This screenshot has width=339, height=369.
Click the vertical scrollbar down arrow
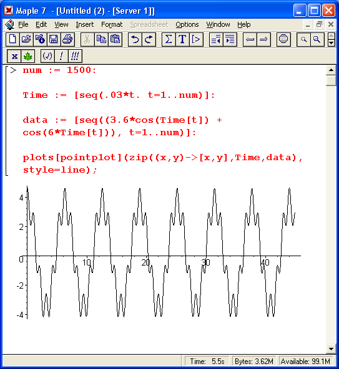[331, 349]
